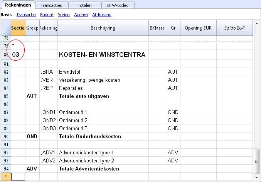261x182 pixels.
Task: Open the Transactie view link
Action: [26, 15]
